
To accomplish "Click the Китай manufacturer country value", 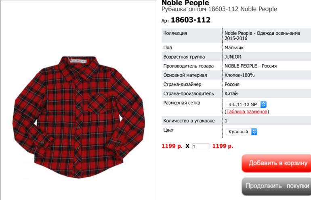I will pyautogui.click(x=231, y=93).
